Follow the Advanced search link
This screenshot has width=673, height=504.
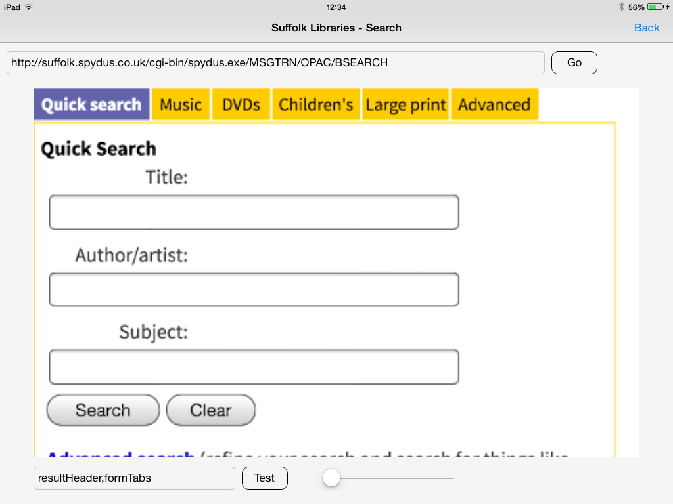pos(121,454)
